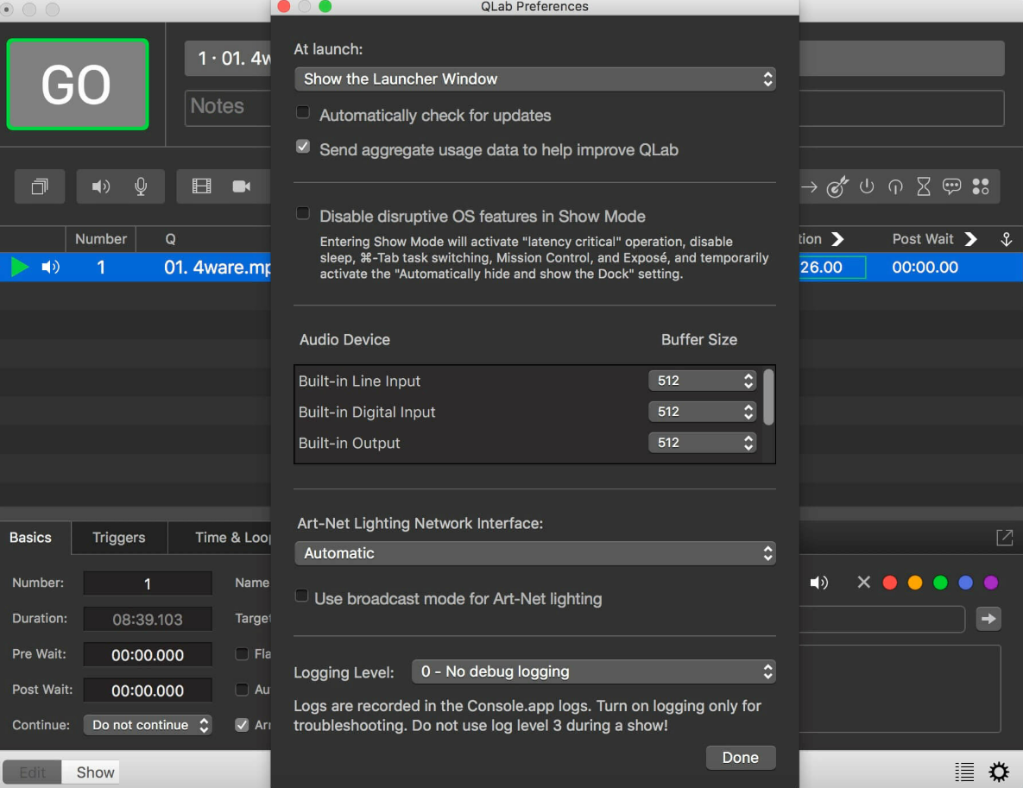Select the blue cue color
The image size is (1023, 788).
pyautogui.click(x=965, y=583)
